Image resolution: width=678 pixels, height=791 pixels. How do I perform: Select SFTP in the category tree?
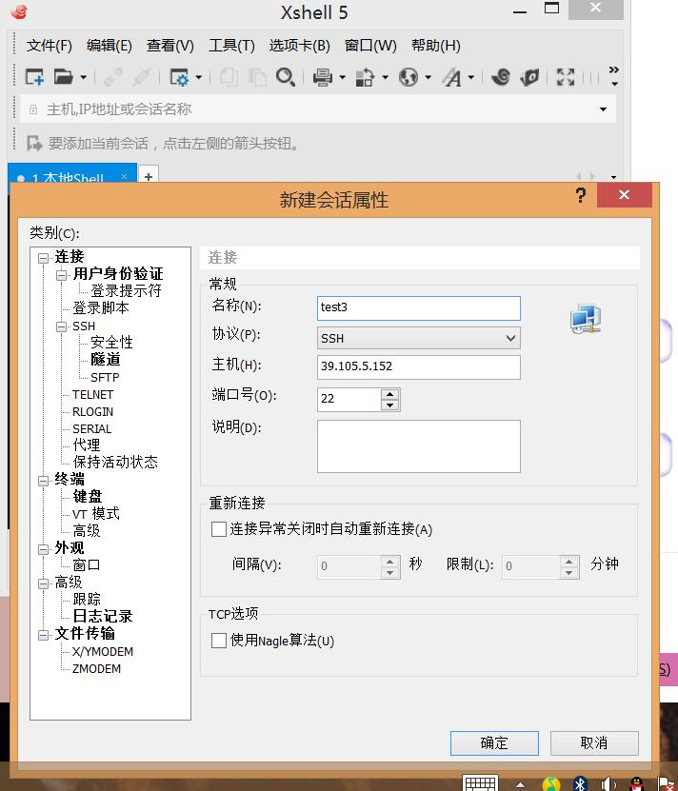(105, 377)
